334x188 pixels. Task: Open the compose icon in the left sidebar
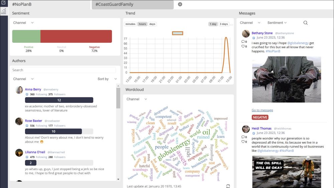[4, 3]
